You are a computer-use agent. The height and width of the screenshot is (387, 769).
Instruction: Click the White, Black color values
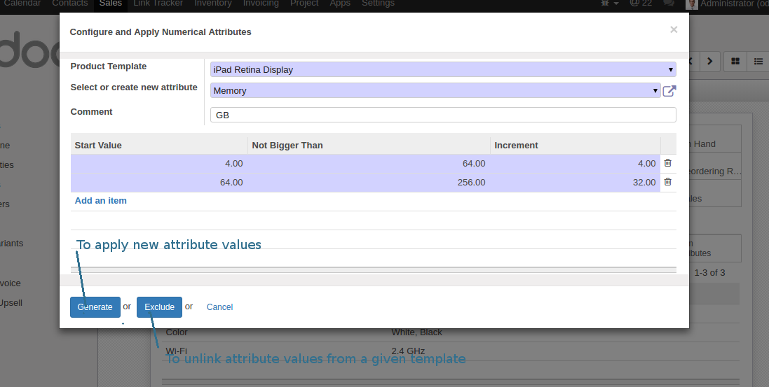(416, 332)
